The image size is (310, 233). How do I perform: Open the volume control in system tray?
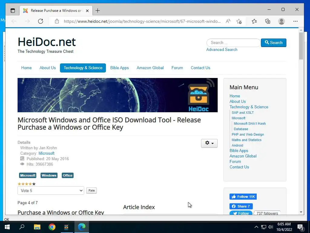tap(271, 227)
